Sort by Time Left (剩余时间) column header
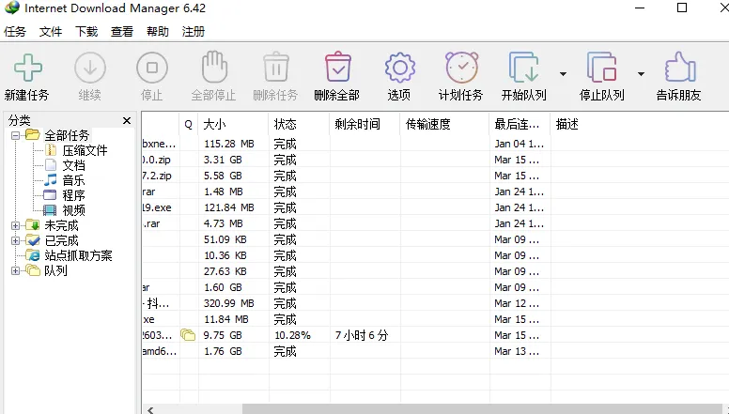 364,124
